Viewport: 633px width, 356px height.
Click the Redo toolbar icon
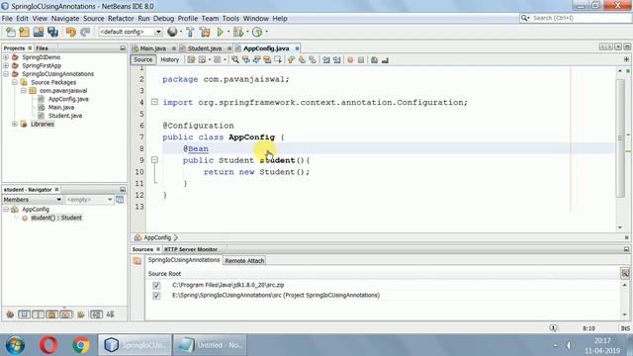point(85,32)
